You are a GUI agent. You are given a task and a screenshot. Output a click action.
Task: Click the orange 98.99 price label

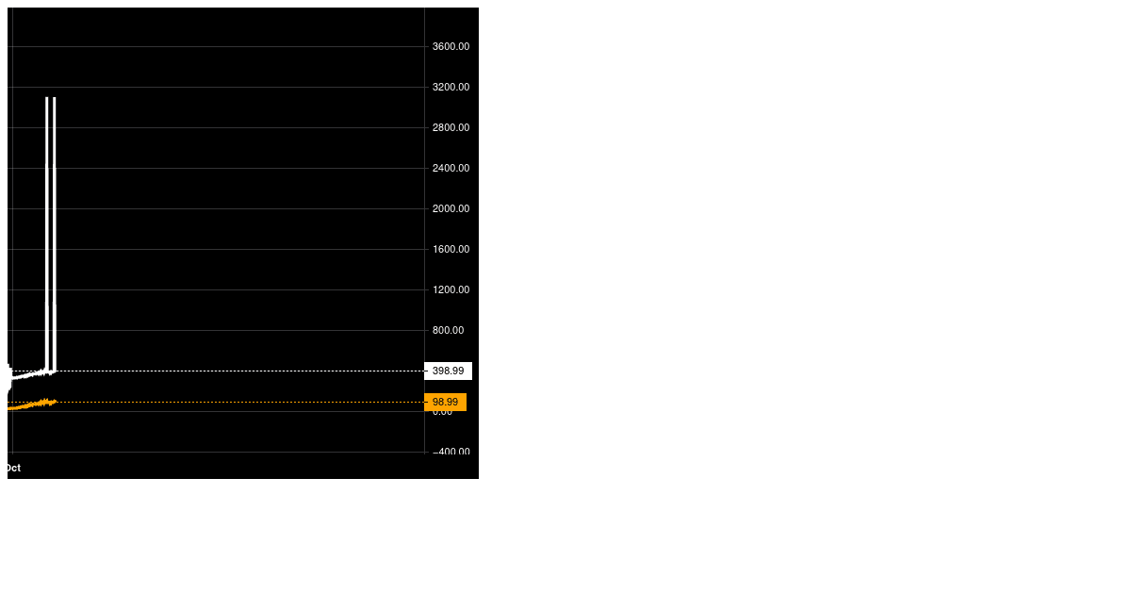click(x=445, y=402)
